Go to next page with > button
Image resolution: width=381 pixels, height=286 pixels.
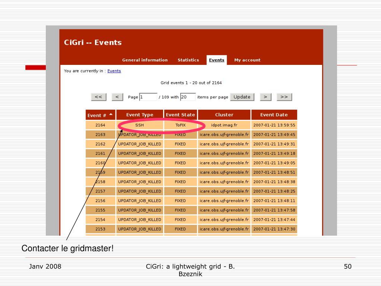pos(265,97)
